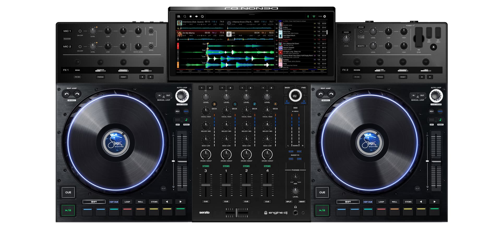501x230 pixels.
Task: Switch MIC 1 on/off
Action: tap(80, 31)
